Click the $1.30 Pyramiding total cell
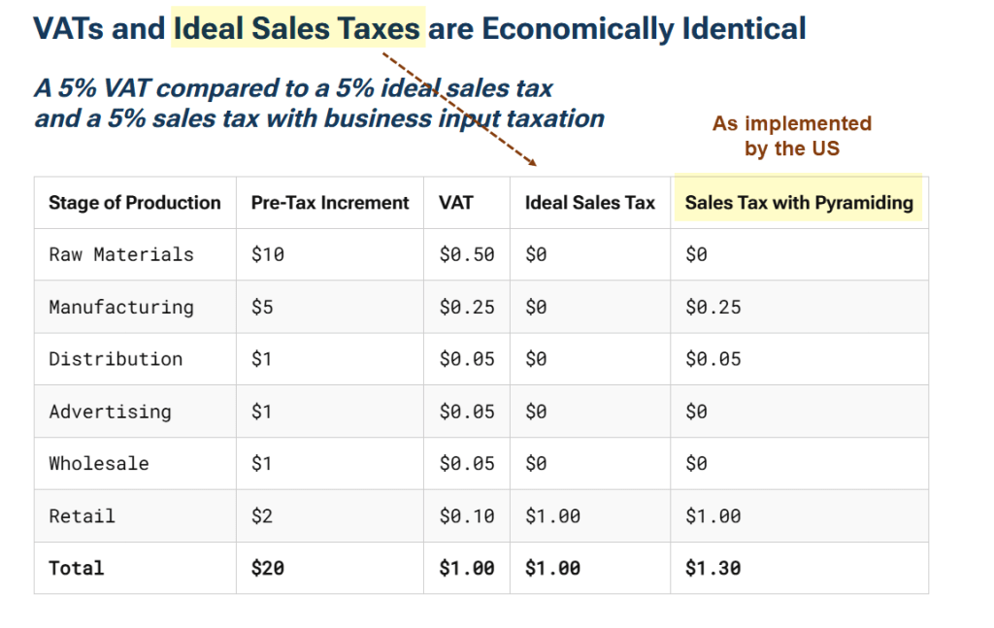994x628 pixels. pyautogui.click(x=712, y=568)
